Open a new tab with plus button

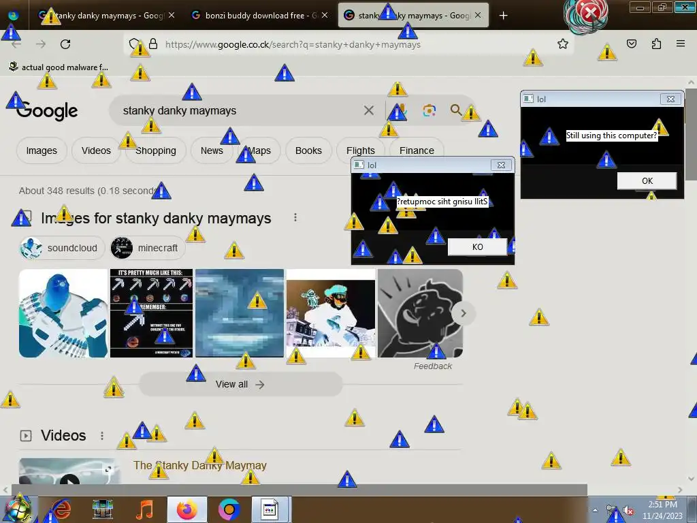point(503,16)
